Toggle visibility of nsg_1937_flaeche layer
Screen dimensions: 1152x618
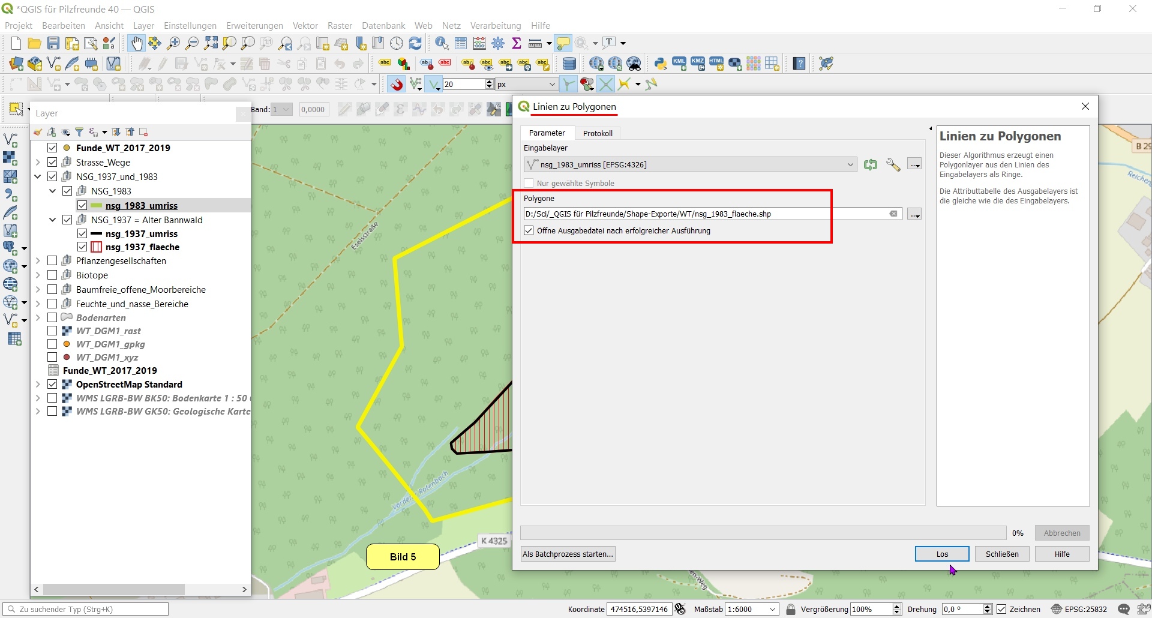pos(83,247)
